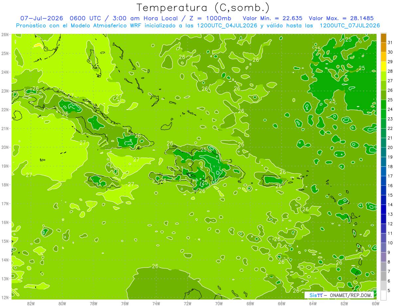Screen dimensions: 399x308
Task: Select the initialization stamp '1200UTC_04JUL2026'
Action: pos(227,25)
